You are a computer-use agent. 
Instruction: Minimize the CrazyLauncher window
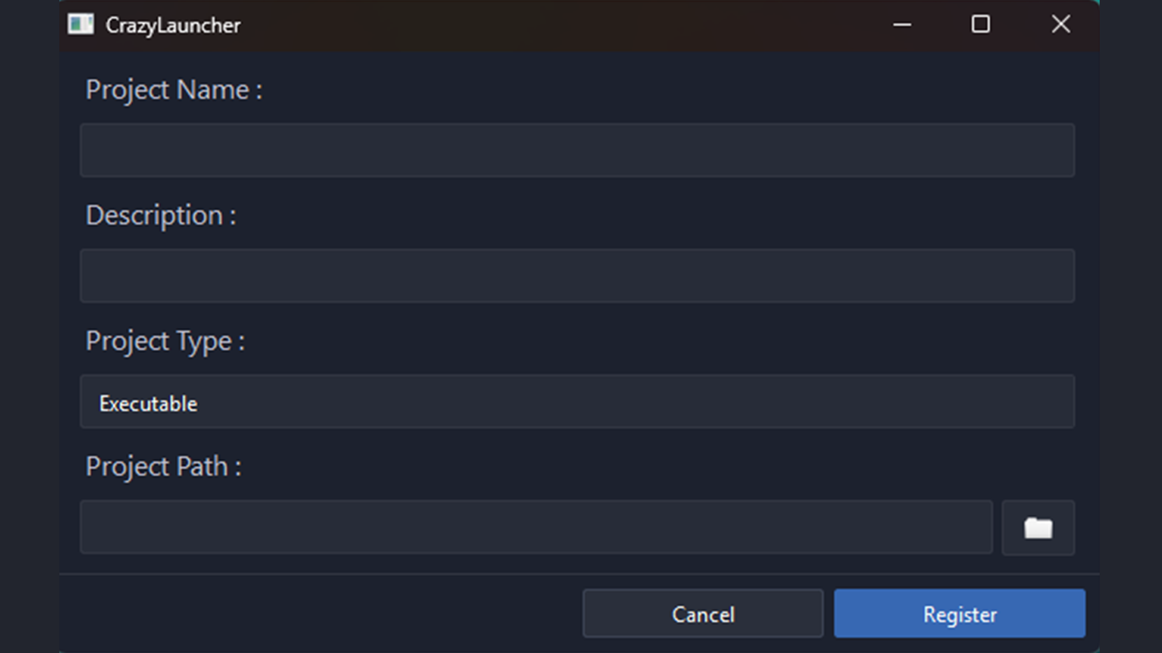coord(902,25)
